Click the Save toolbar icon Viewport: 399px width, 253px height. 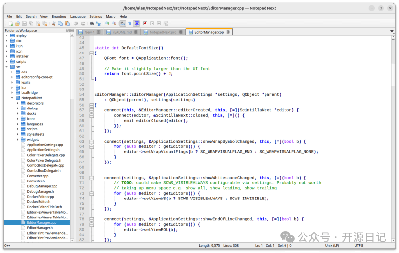pos(24,24)
